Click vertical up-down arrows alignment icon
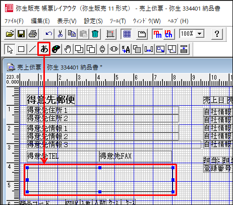The image size is (233, 205). 102,49
